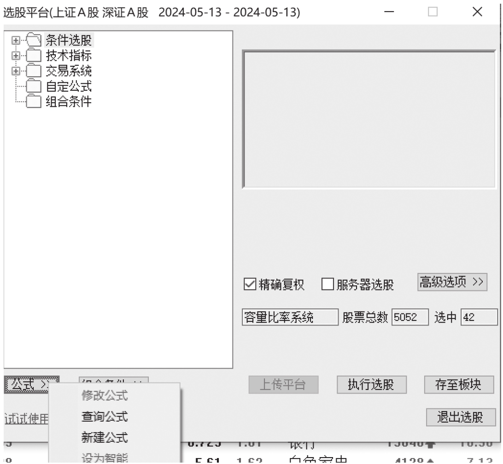Image resolution: width=503 pixels, height=464 pixels.
Task: Click the 股票总数 value field 5052
Action: click(410, 317)
